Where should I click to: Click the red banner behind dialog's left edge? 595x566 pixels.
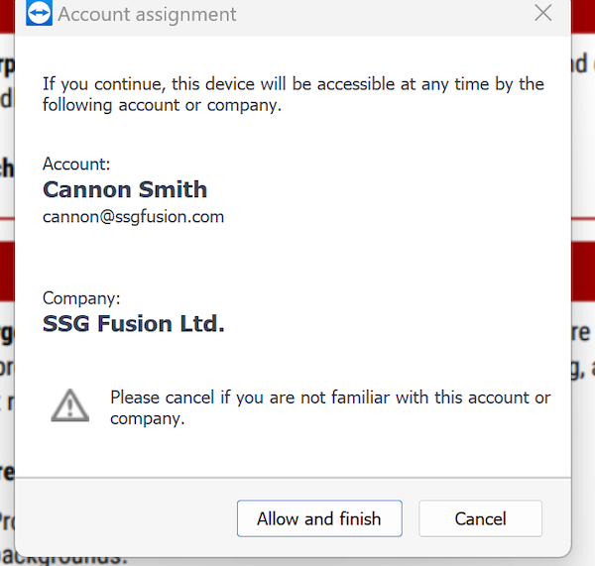(x=7, y=272)
